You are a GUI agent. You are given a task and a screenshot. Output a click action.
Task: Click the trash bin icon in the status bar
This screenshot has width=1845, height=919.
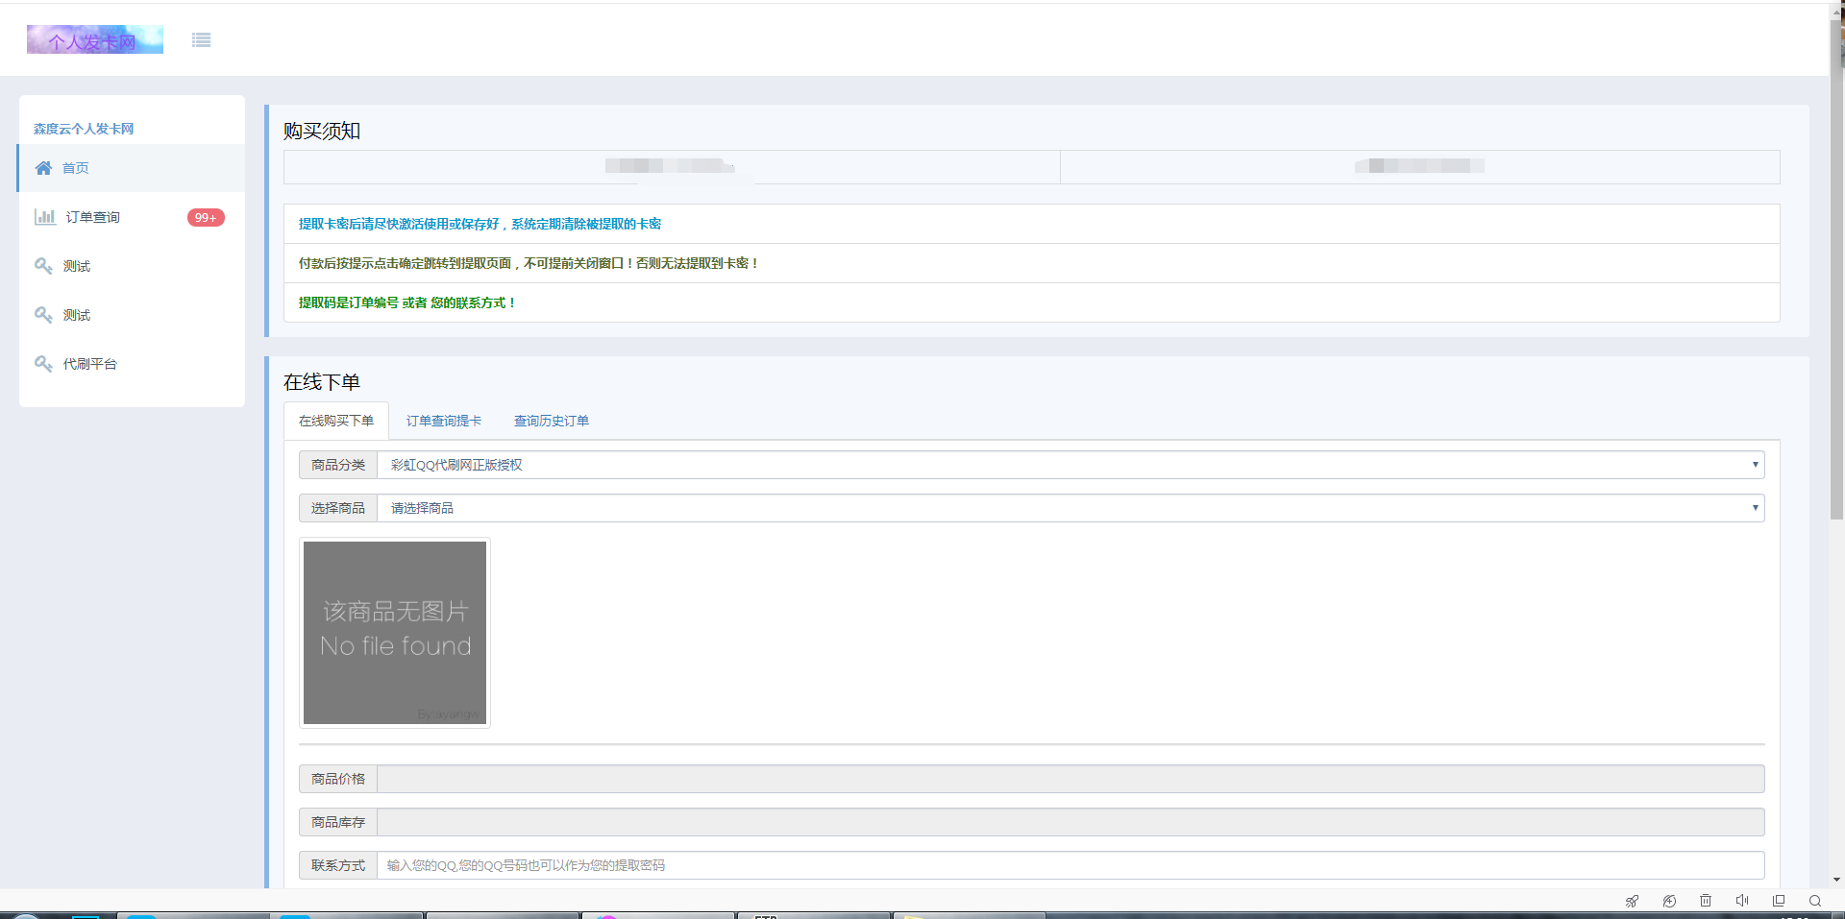click(x=1706, y=901)
